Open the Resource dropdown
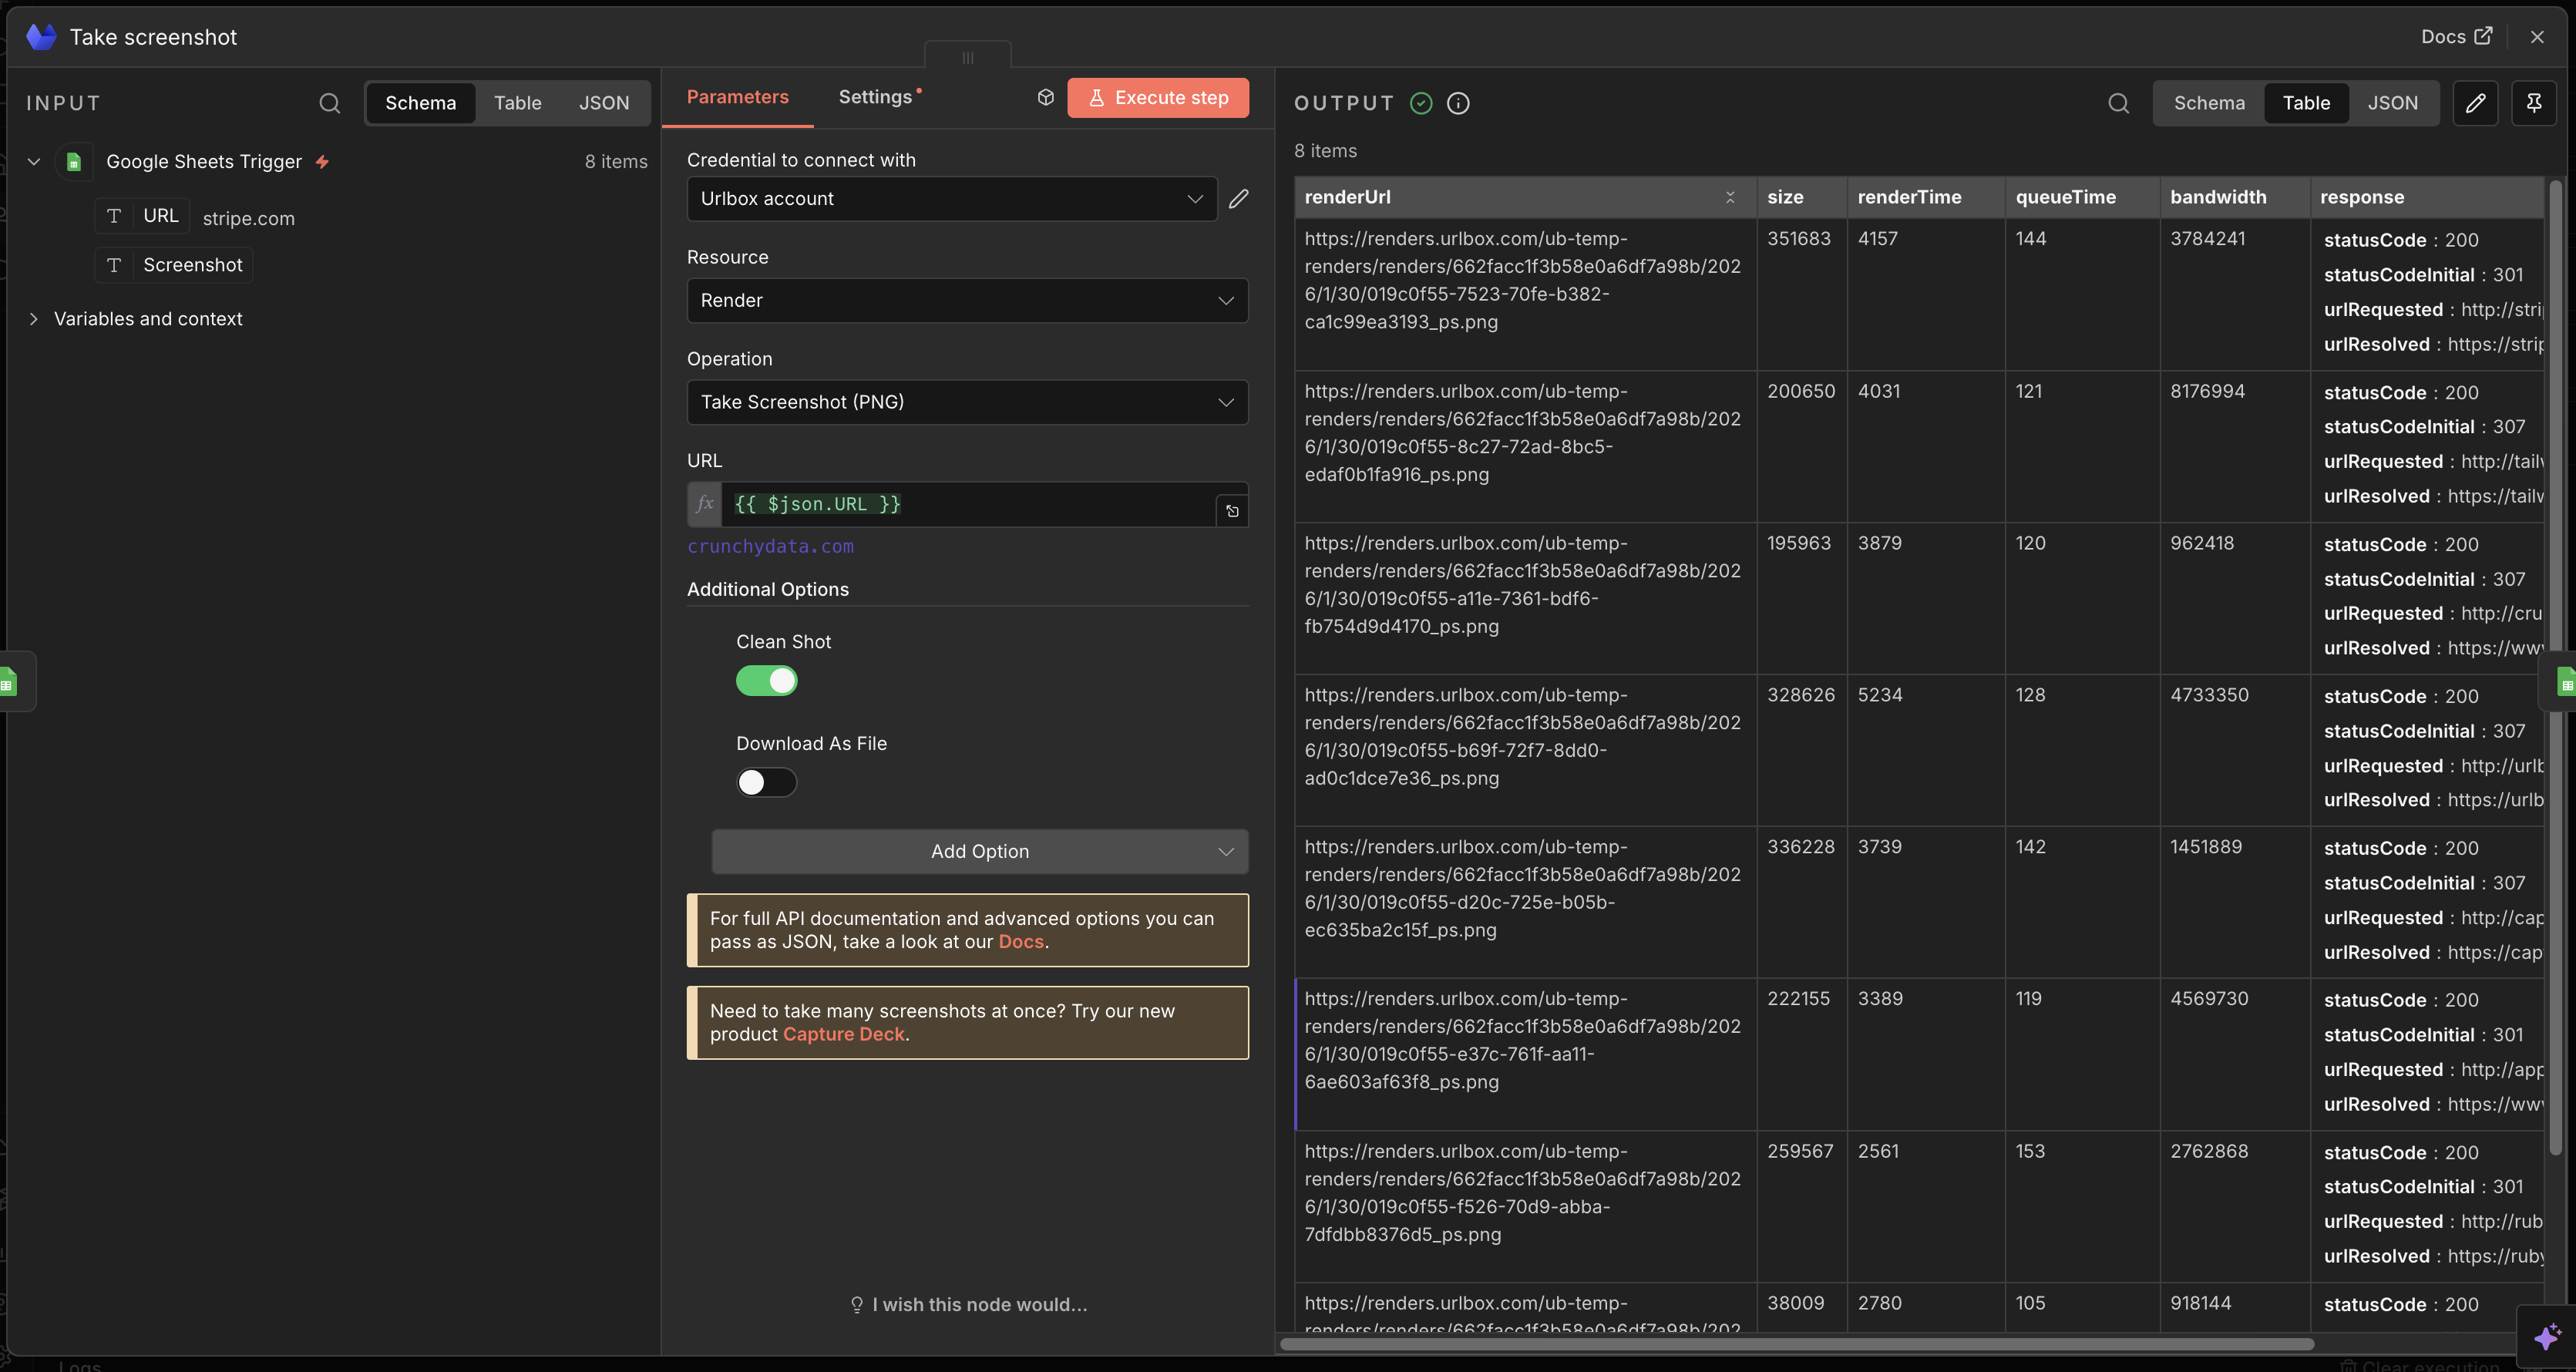2576x1372 pixels. coord(966,300)
